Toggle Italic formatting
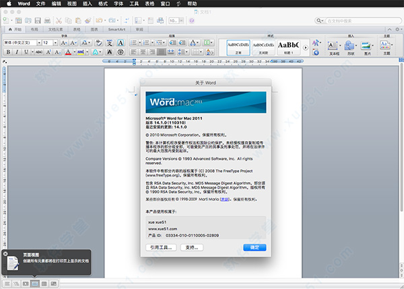Image resolution: width=404 pixels, height=289 pixels. tap(17, 52)
